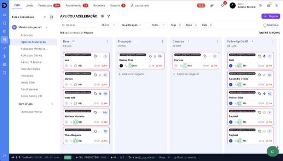This screenshot has height=161, width=283.
Task: Select the Baixou IA Mentor funnel
Action: (31, 62)
